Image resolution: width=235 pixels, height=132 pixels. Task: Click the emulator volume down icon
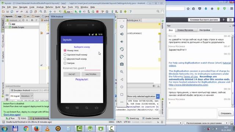(x=122, y=41)
